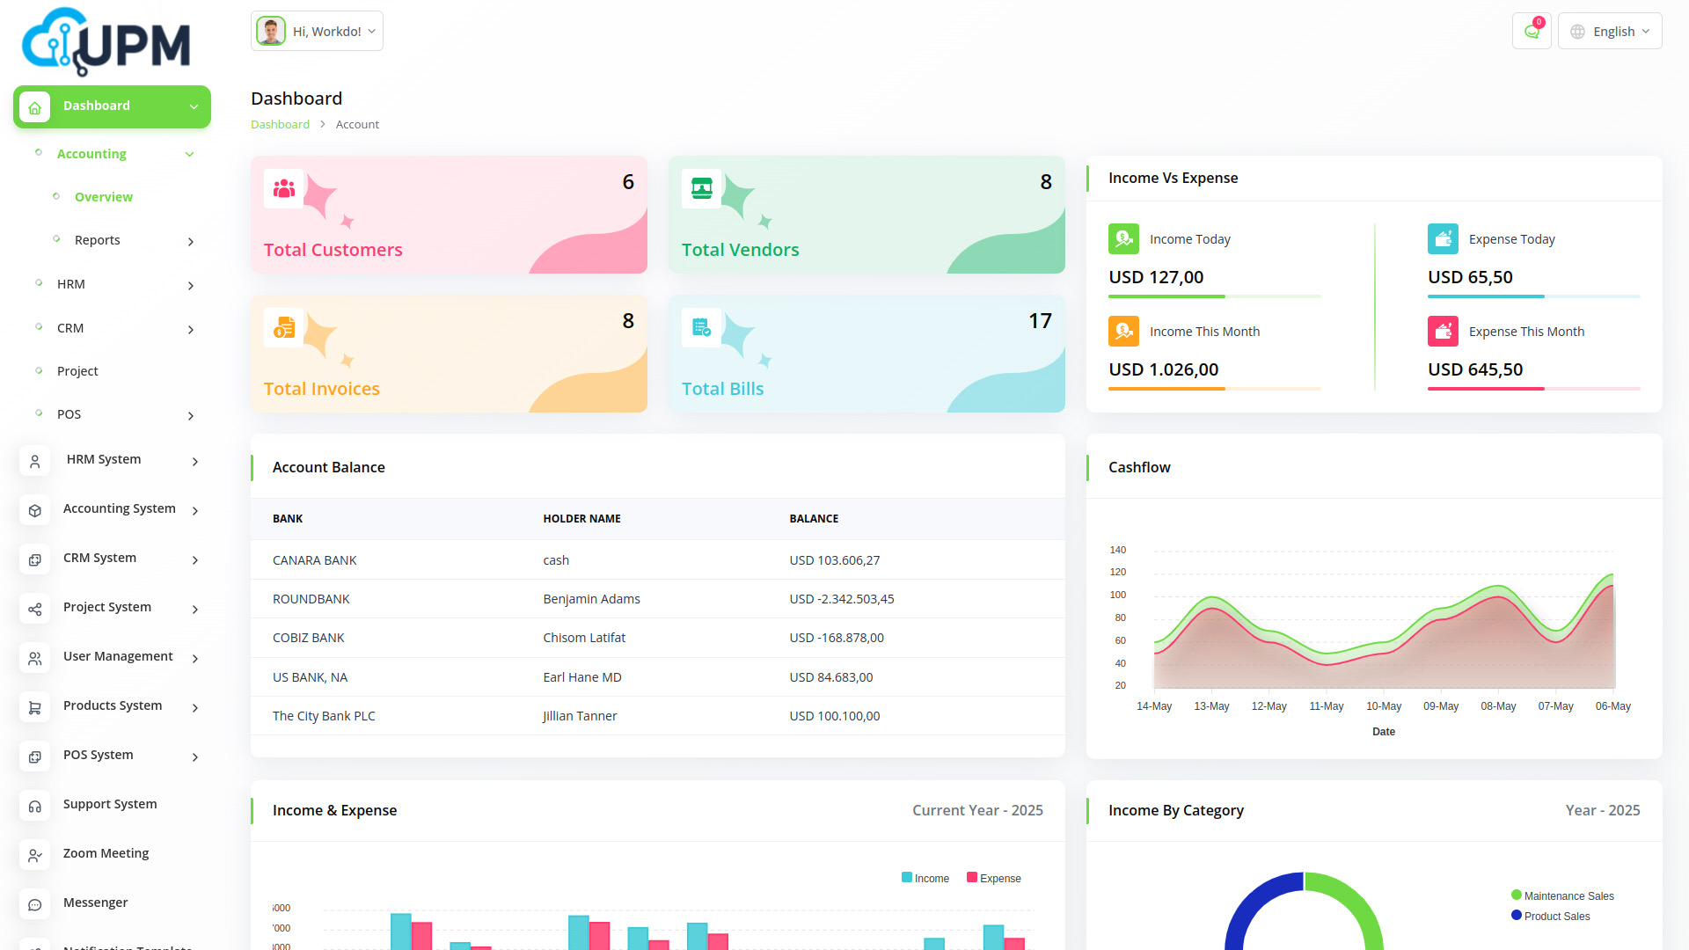Open the messages notification chat icon
The width and height of the screenshot is (1689, 950).
click(x=1532, y=32)
